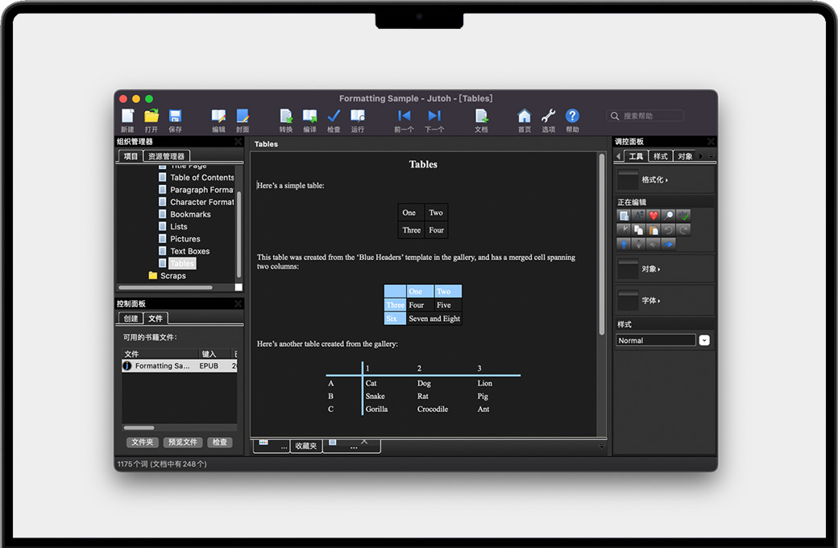
Task: Click the red heart favorites icon
Action: pyautogui.click(x=653, y=216)
